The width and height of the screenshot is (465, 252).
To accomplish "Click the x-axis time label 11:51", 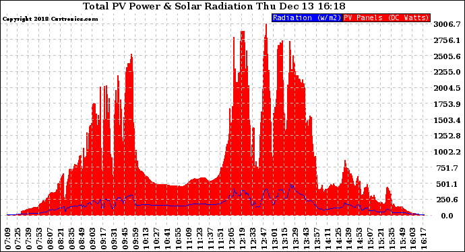I will point(221,239).
